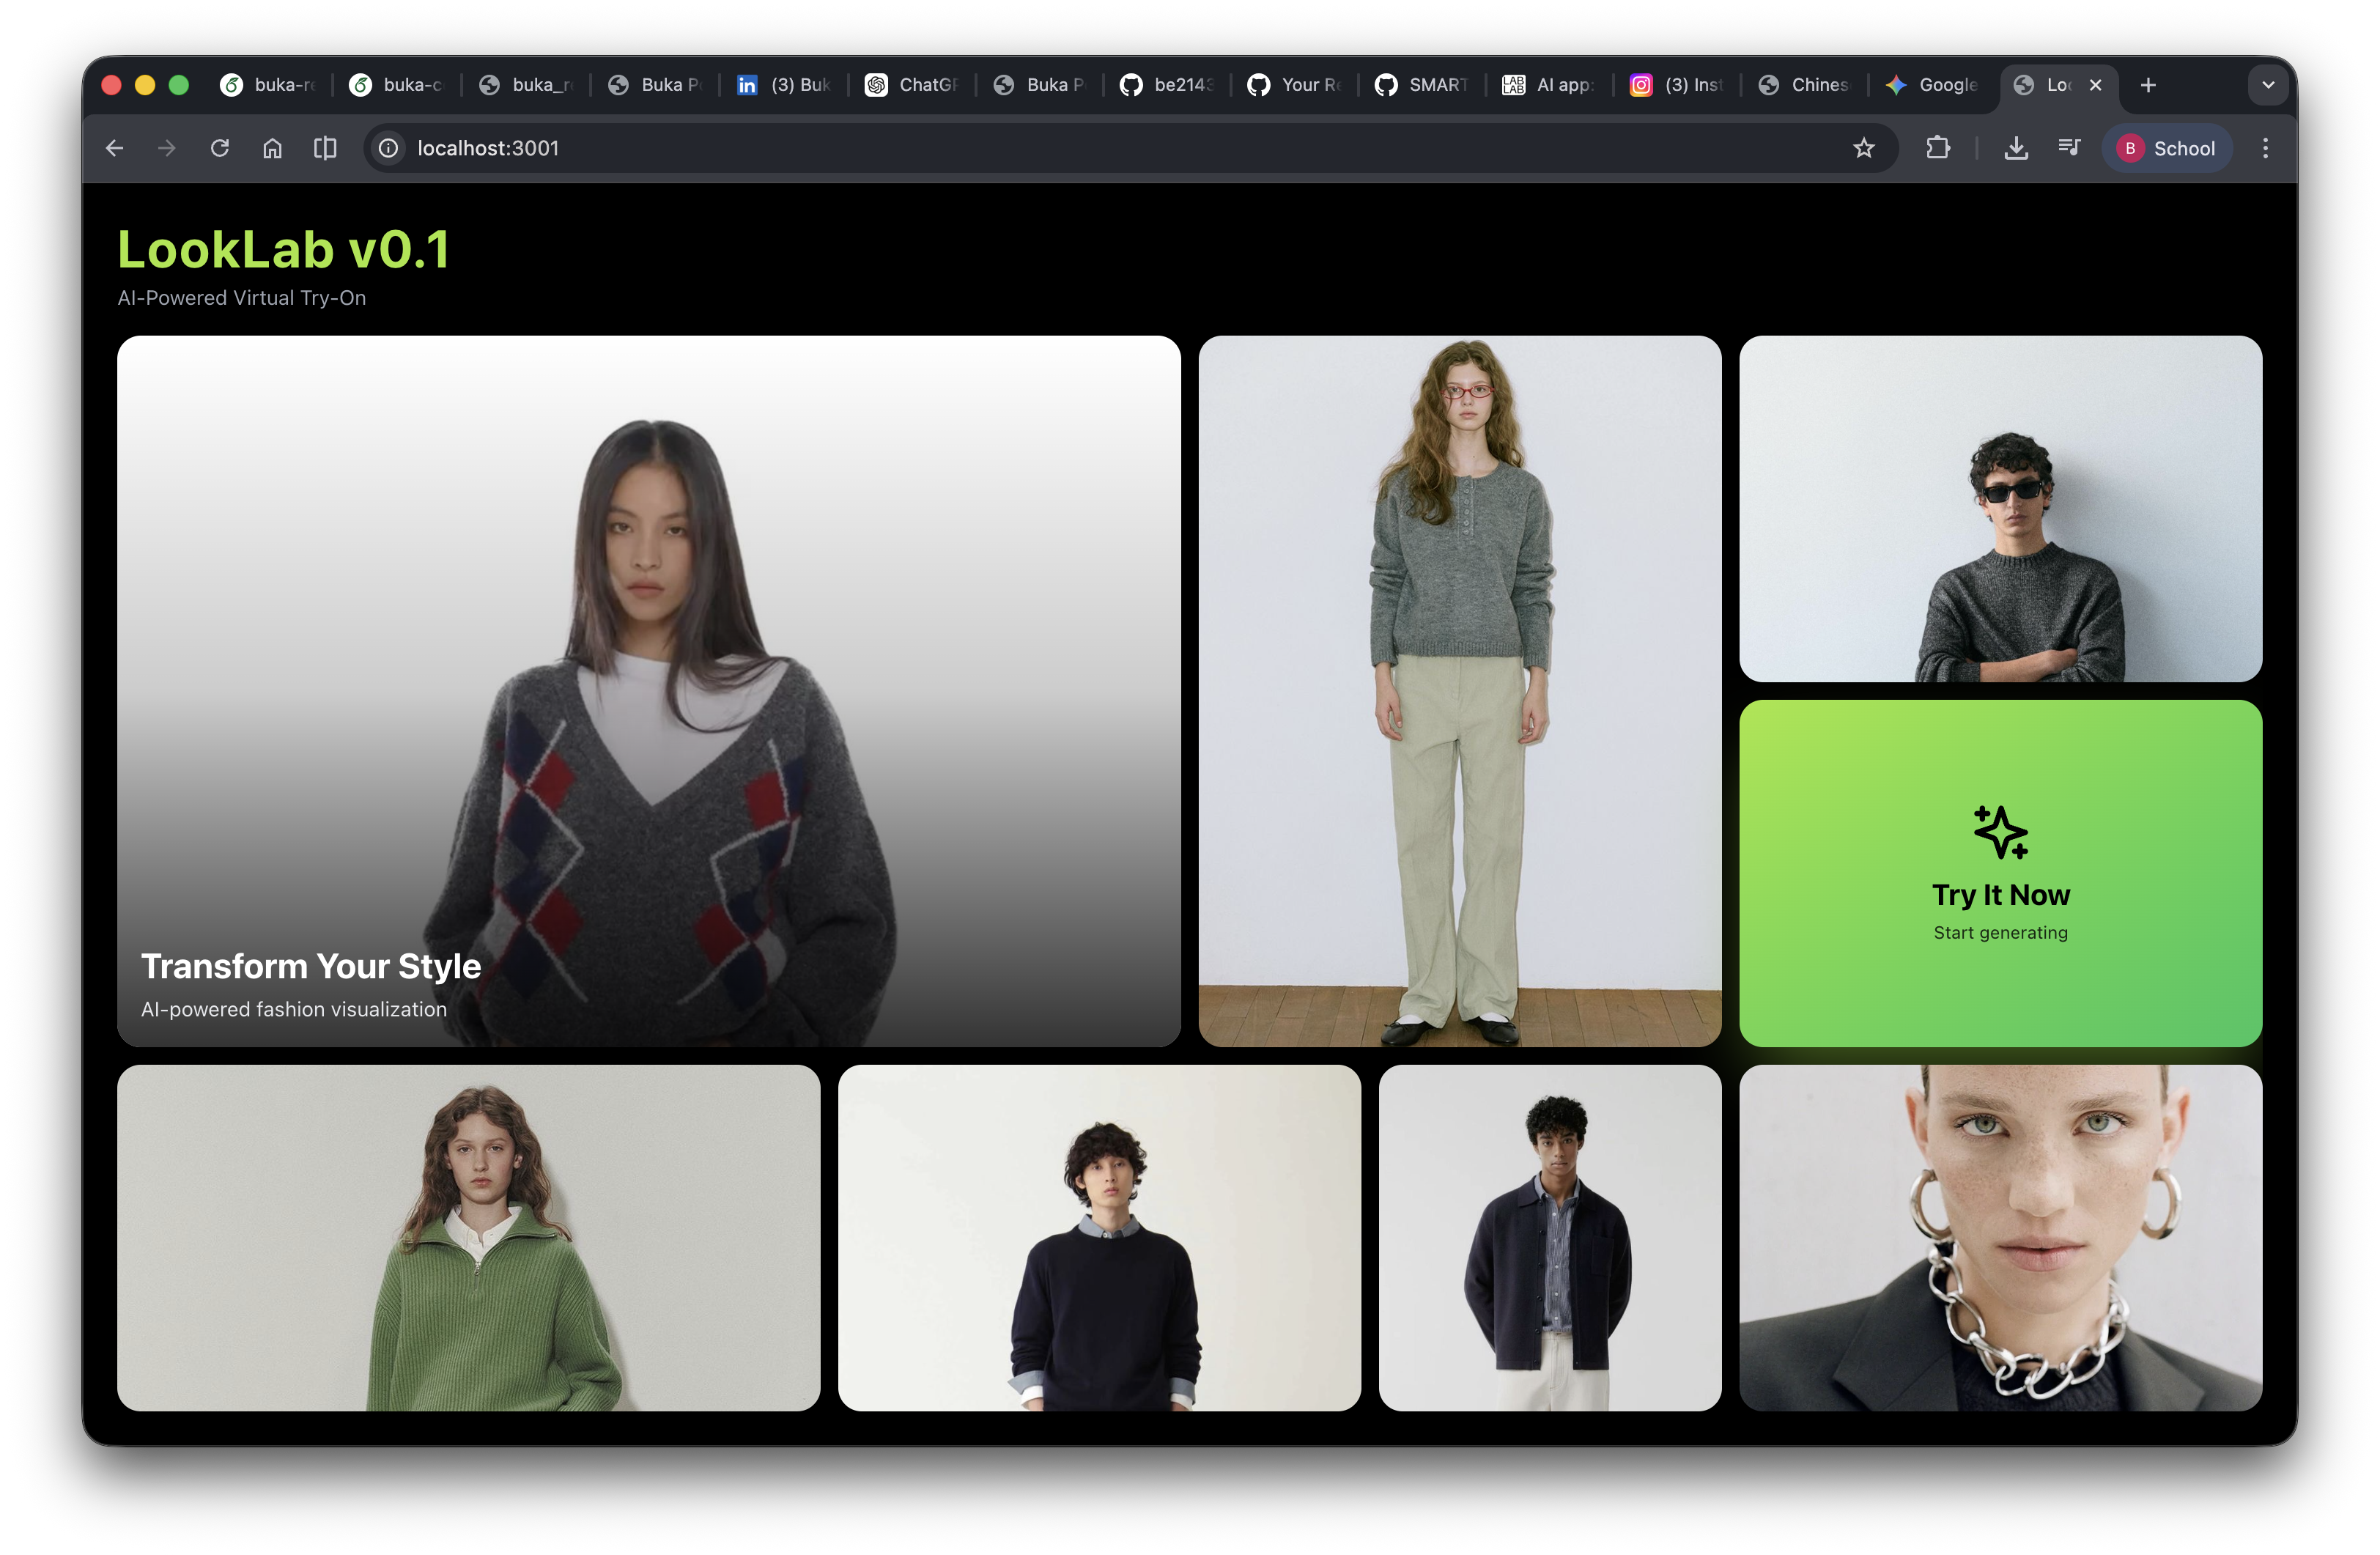Toggle the side panel icon
This screenshot has height=1555, width=2380.
pos(325,148)
